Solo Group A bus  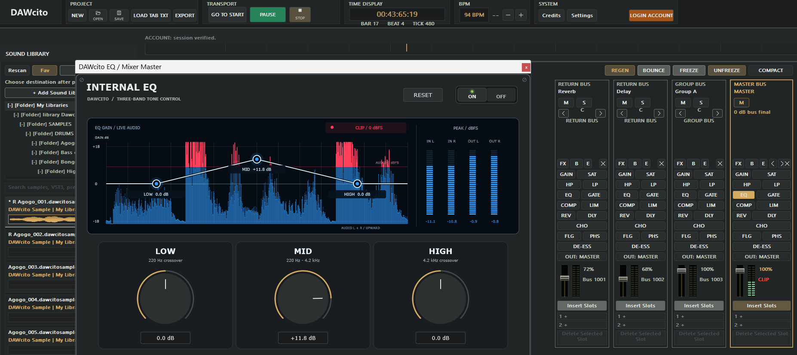701,103
